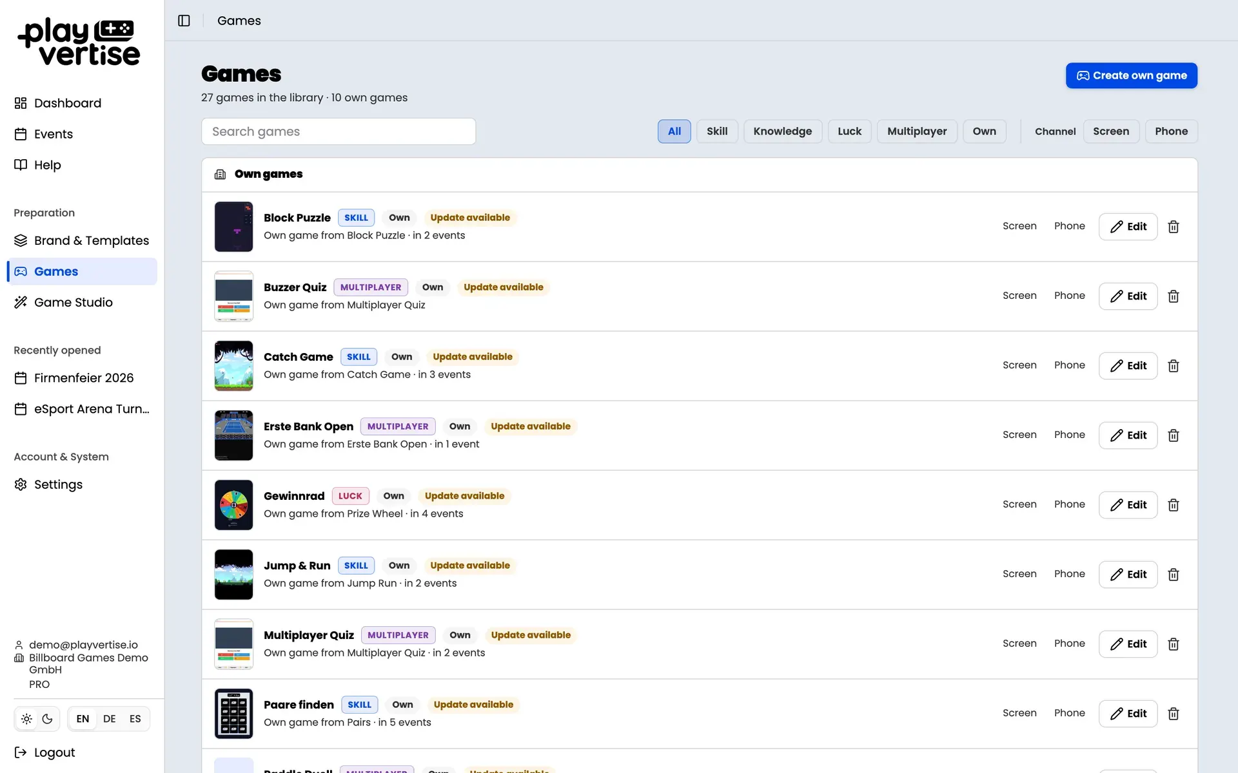The height and width of the screenshot is (773, 1238).
Task: Toggle the sidebar panel icon
Action: [x=184, y=21]
